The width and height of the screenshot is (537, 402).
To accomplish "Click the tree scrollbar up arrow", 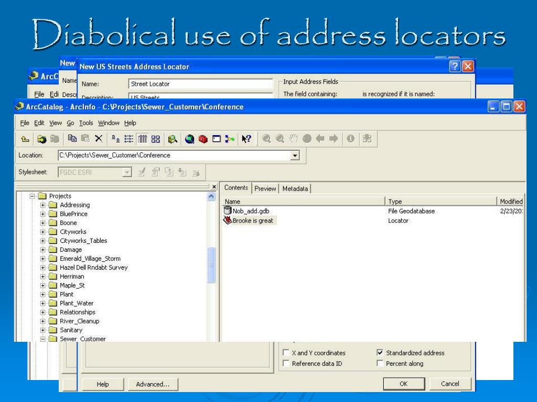I will [211, 196].
